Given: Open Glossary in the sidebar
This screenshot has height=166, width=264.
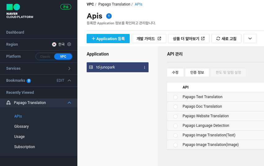Looking at the screenshot, I should coord(21,127).
